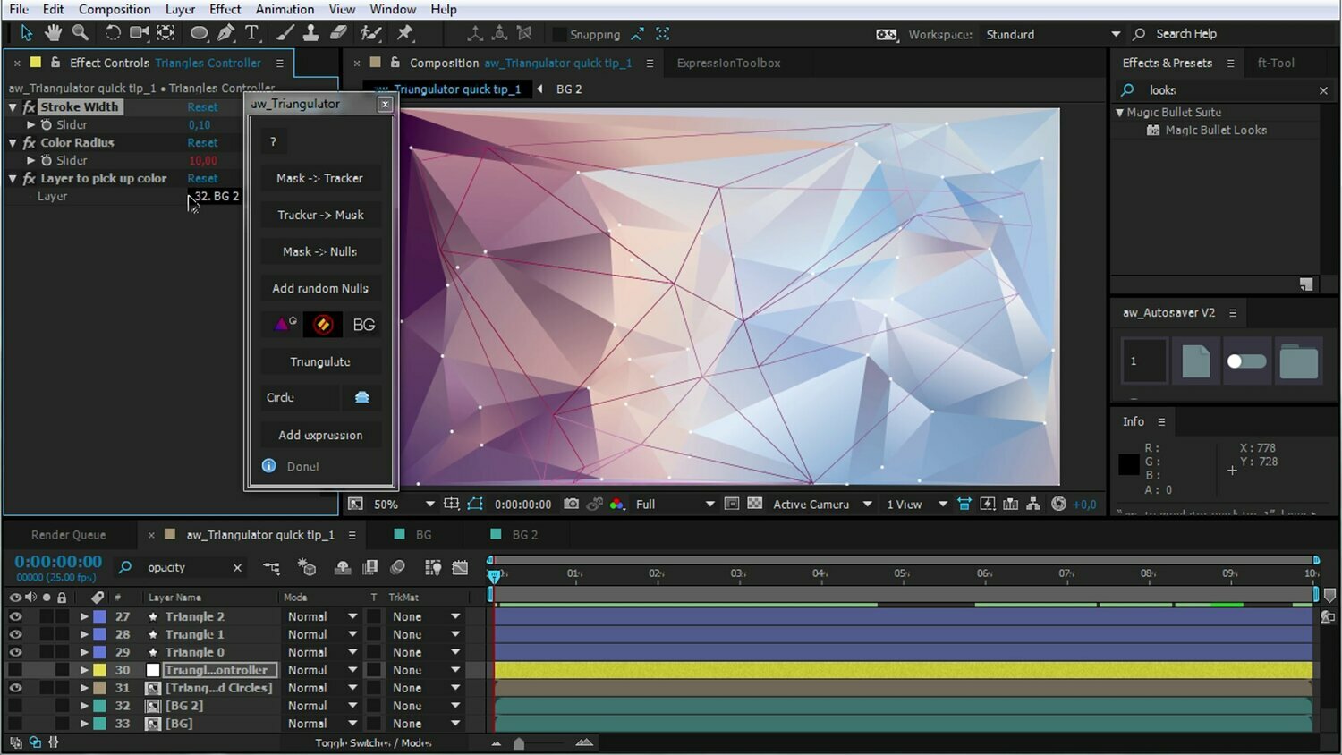Click the Mask -> Tracker button
The image size is (1342, 755).
tap(320, 178)
